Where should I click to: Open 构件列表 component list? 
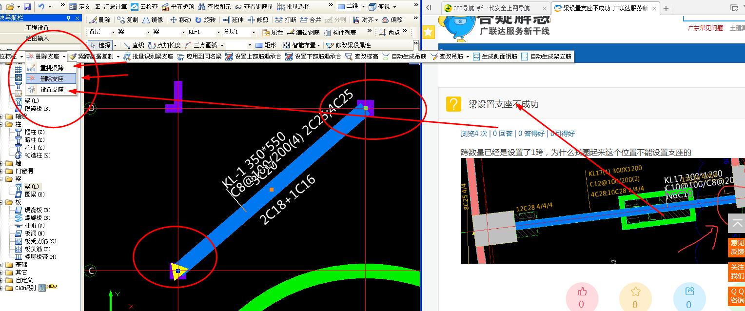(339, 33)
